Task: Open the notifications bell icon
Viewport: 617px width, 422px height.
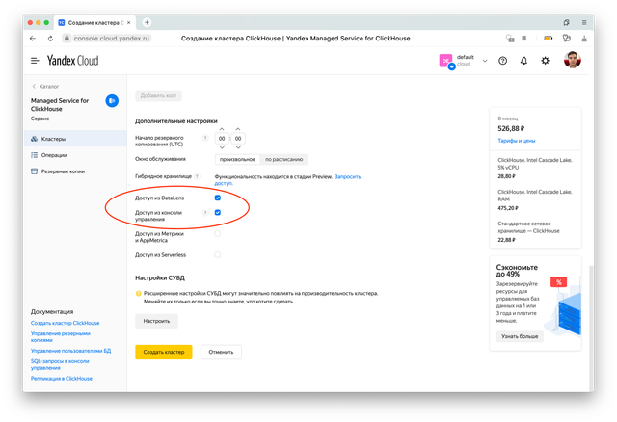Action: click(x=523, y=61)
